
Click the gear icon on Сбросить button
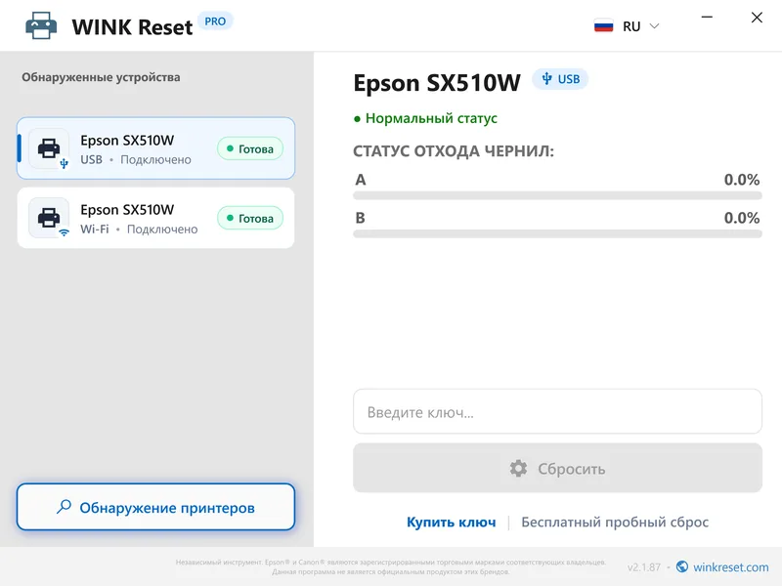tap(518, 469)
